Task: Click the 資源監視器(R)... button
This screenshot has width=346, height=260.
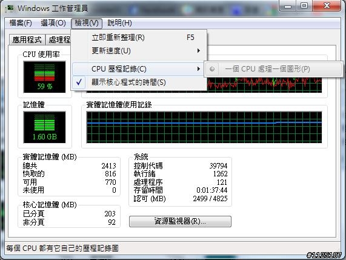Action: 180,221
